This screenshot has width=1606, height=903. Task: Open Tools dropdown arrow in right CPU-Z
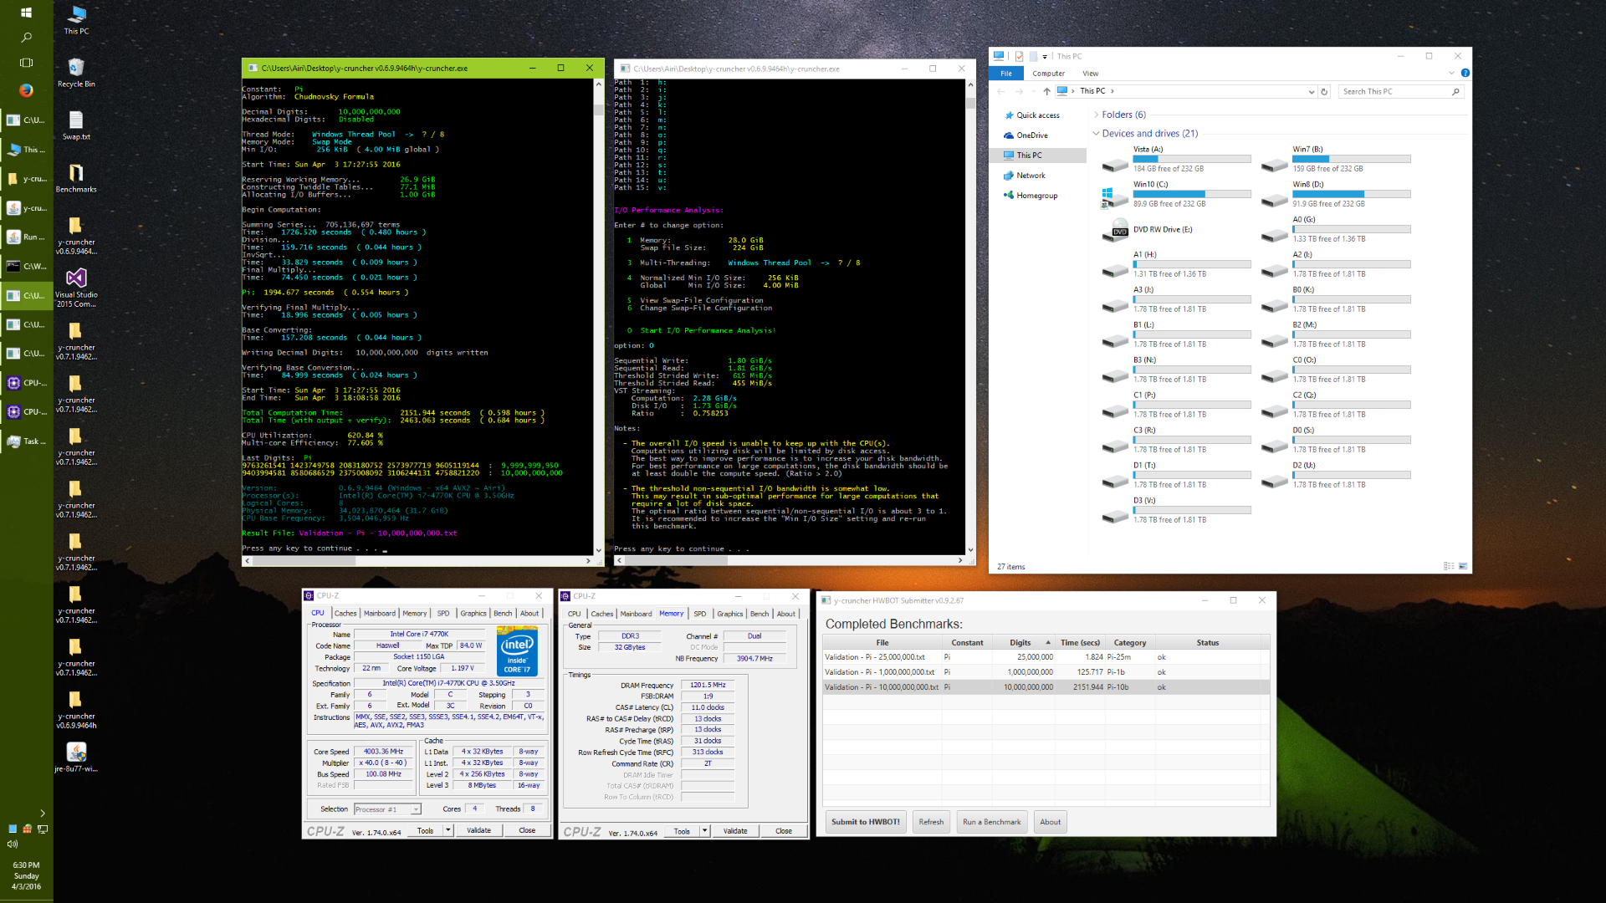pyautogui.click(x=705, y=831)
